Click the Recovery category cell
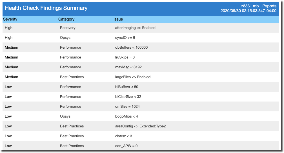 click(x=68, y=28)
